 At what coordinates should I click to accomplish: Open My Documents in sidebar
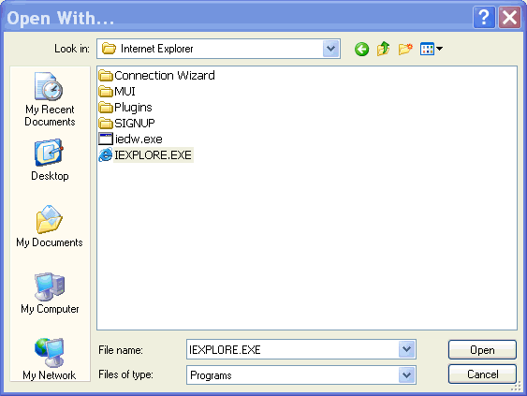(50, 226)
